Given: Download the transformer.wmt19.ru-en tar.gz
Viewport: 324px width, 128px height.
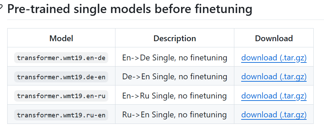Looking at the screenshot, I should (x=274, y=115).
